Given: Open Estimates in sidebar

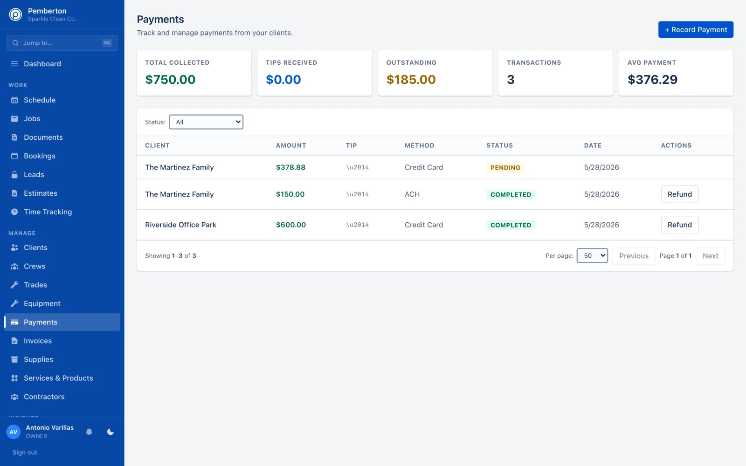Looking at the screenshot, I should 62,193.
